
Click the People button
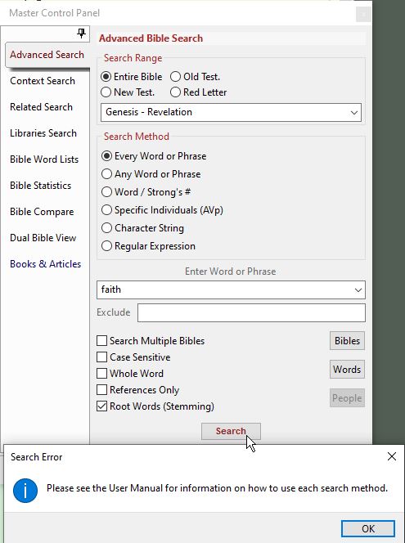pyautogui.click(x=347, y=398)
